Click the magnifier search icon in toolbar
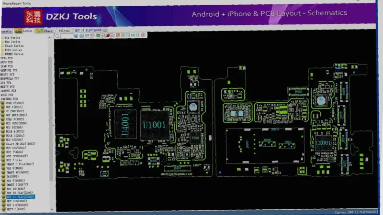This screenshot has height=215, width=383. 57,36
